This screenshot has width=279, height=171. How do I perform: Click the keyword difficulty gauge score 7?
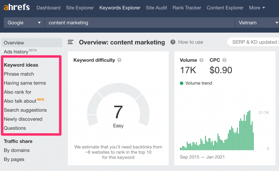pyautogui.click(x=118, y=112)
